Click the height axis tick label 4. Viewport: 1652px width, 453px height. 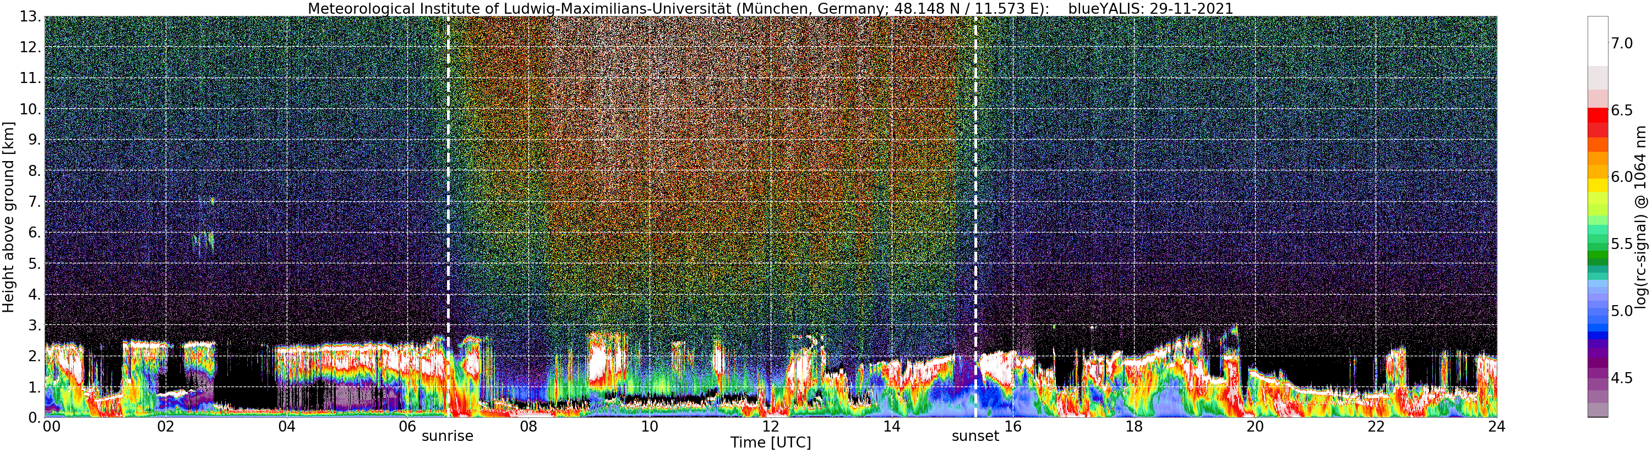[x=35, y=295]
